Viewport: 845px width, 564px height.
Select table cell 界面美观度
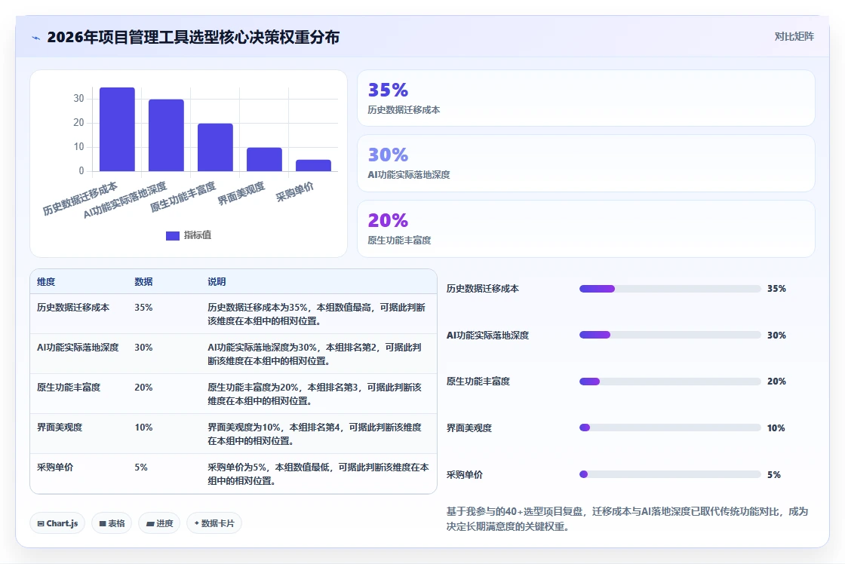60,428
